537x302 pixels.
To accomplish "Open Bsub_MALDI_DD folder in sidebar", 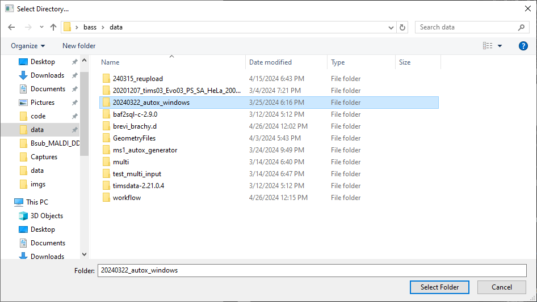I will (55, 143).
